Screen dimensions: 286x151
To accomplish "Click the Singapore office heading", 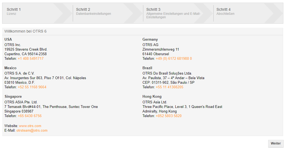I will [13, 97].
